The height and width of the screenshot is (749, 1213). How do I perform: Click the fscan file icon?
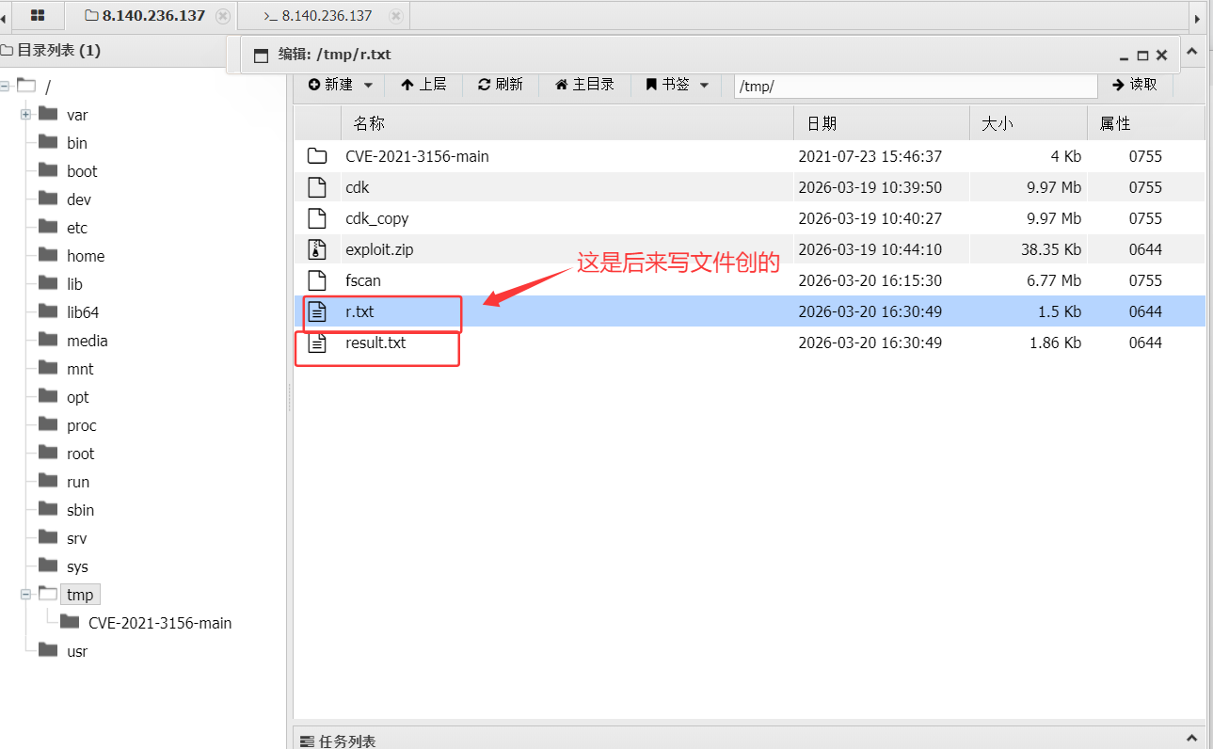coord(317,280)
